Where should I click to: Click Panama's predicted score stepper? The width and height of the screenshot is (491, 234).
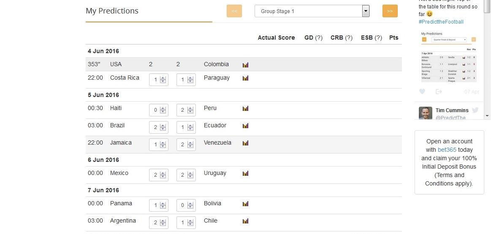[163, 205]
